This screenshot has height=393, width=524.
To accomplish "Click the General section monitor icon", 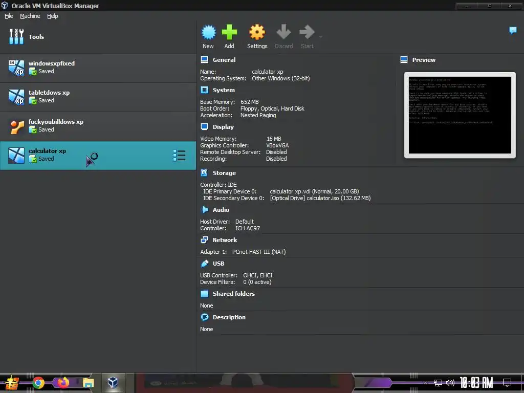I will [204, 60].
